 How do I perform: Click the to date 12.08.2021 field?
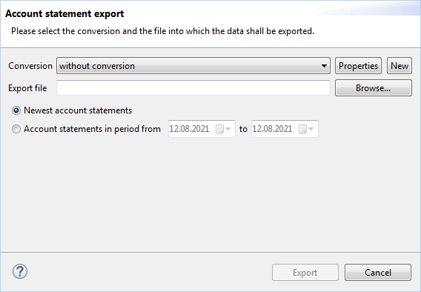(285, 129)
